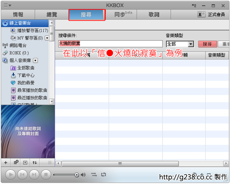Skip to the next track

click(34, 175)
